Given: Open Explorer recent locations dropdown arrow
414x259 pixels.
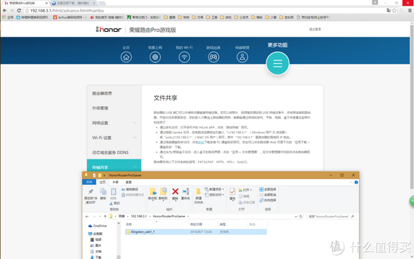Looking at the screenshot, I should (x=100, y=216).
